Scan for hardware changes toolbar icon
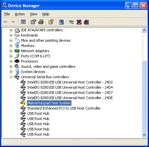 61,22
